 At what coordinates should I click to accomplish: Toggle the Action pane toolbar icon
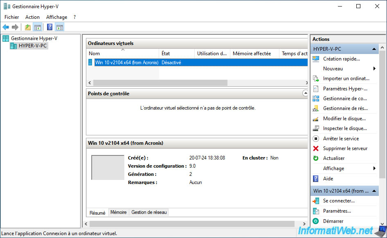tap(59, 27)
